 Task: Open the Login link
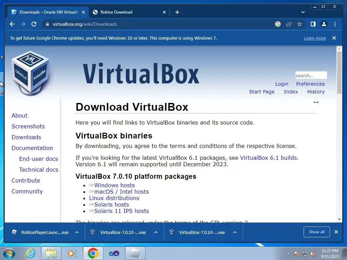coord(282,84)
